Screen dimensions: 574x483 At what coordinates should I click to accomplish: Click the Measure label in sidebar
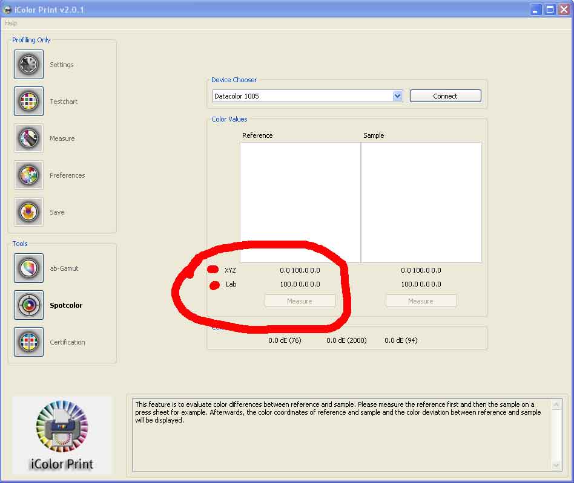[x=62, y=138]
